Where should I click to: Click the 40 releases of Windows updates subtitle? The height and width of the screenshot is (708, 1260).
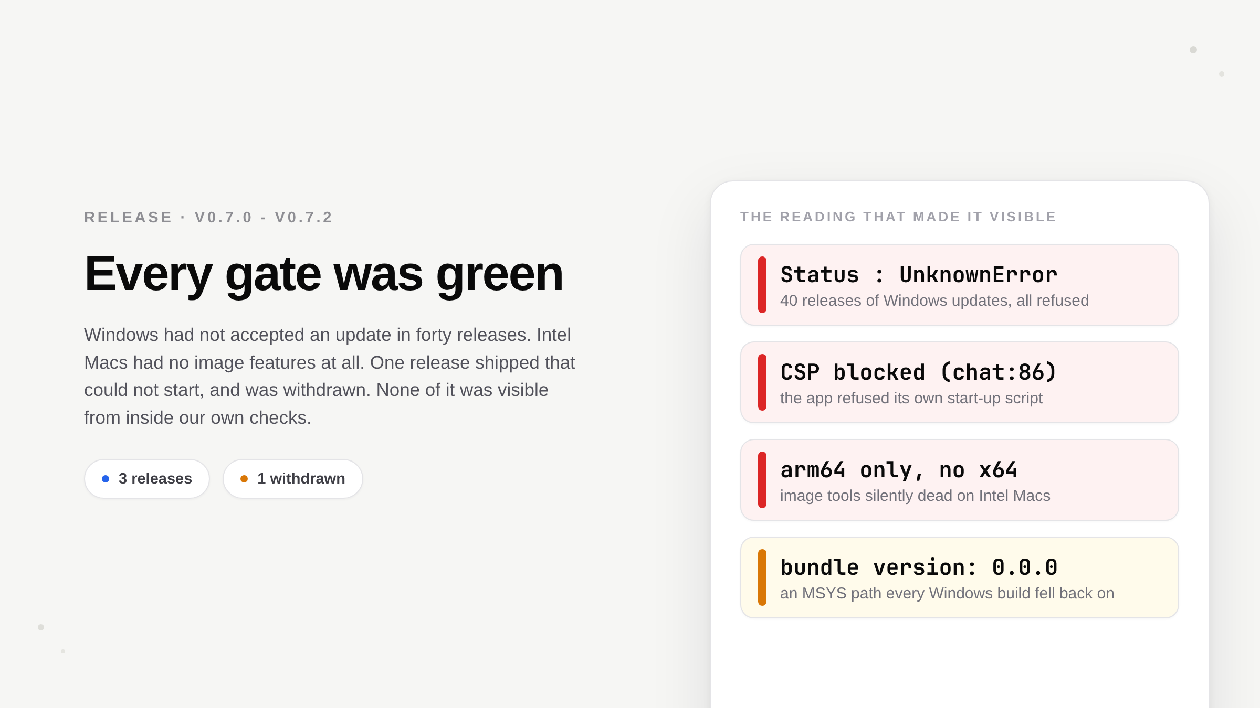pos(934,301)
